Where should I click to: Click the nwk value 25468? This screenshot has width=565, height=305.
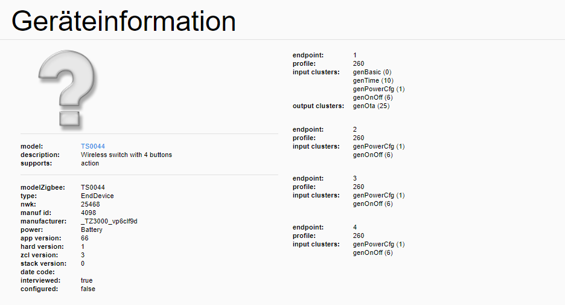(90, 204)
